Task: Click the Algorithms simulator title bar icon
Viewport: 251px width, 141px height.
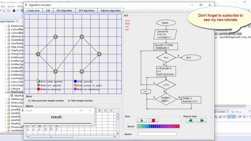Action: point(26,5)
